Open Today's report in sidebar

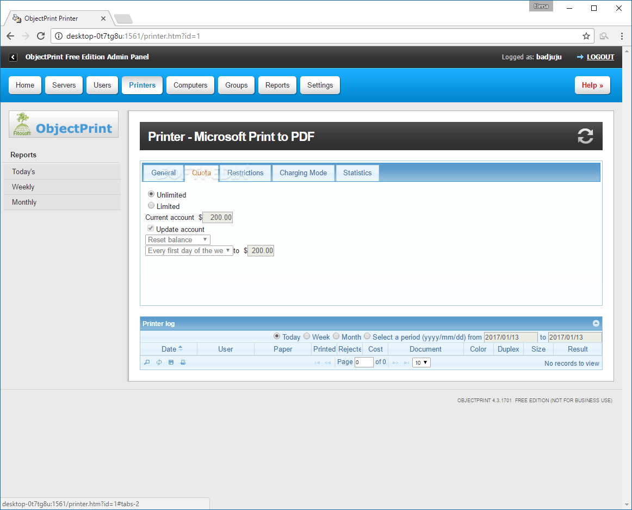click(x=62, y=171)
